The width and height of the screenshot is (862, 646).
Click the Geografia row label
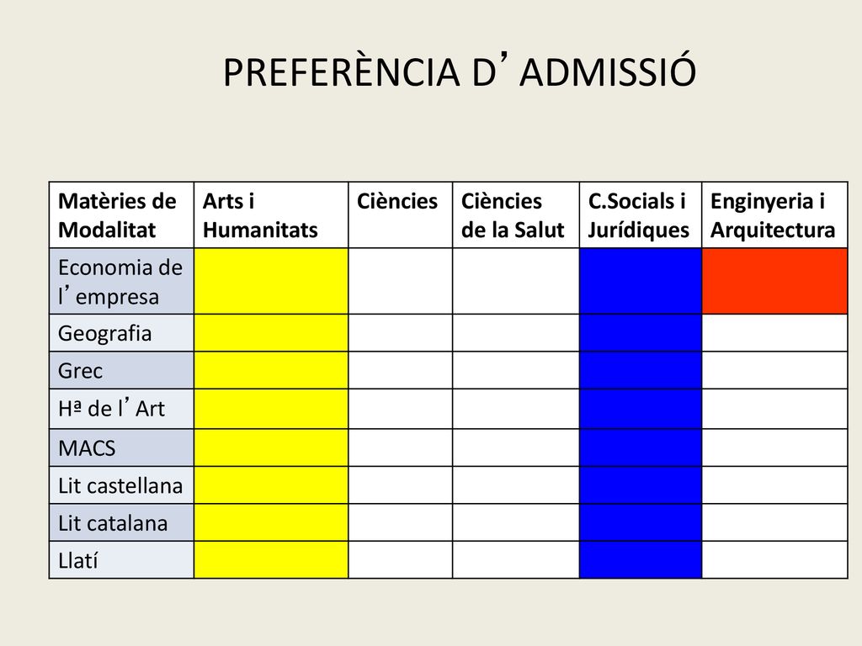coord(121,333)
